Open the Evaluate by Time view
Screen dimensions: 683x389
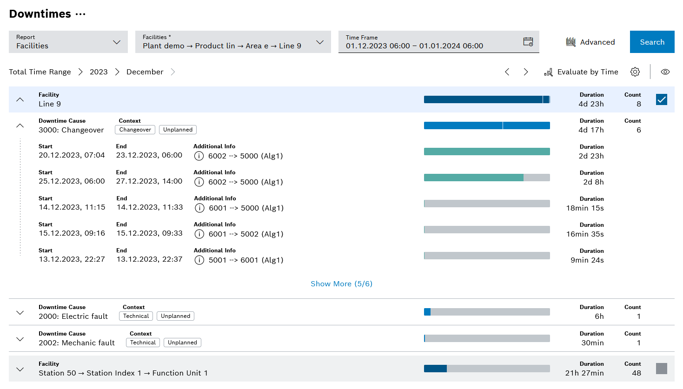[x=581, y=72]
